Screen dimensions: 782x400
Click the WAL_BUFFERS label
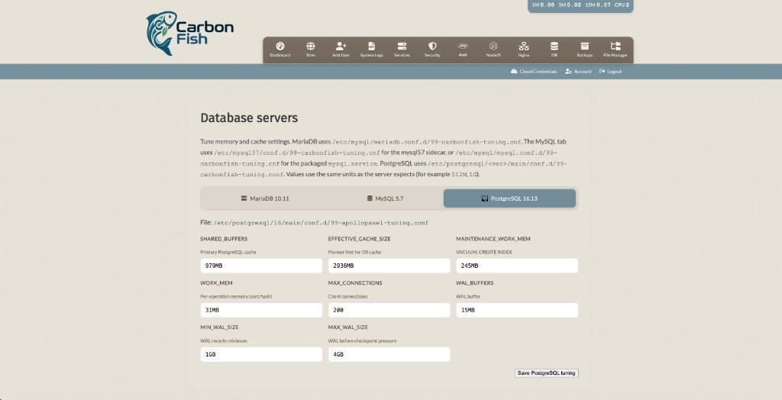tap(475, 282)
